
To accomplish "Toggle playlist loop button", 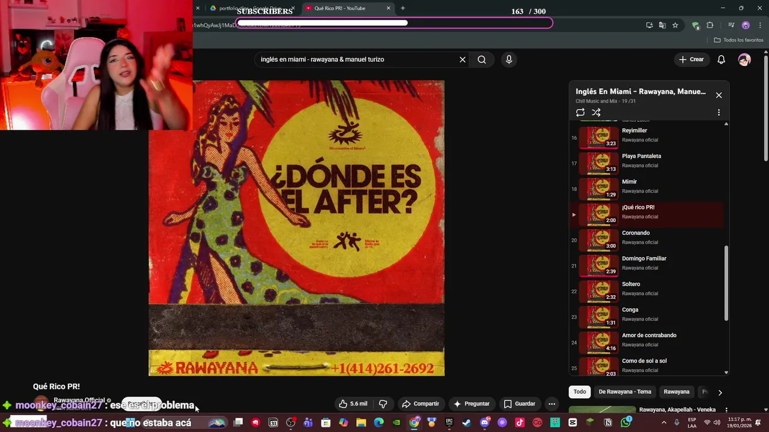I will click(x=580, y=112).
